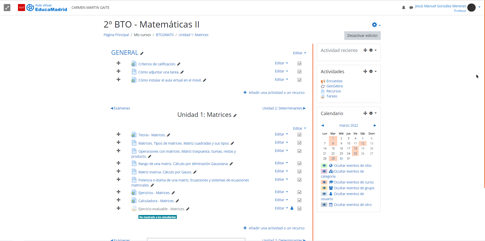
Task: Click pencil icon beside Unidad 1: Matrices title
Action: click(235, 115)
